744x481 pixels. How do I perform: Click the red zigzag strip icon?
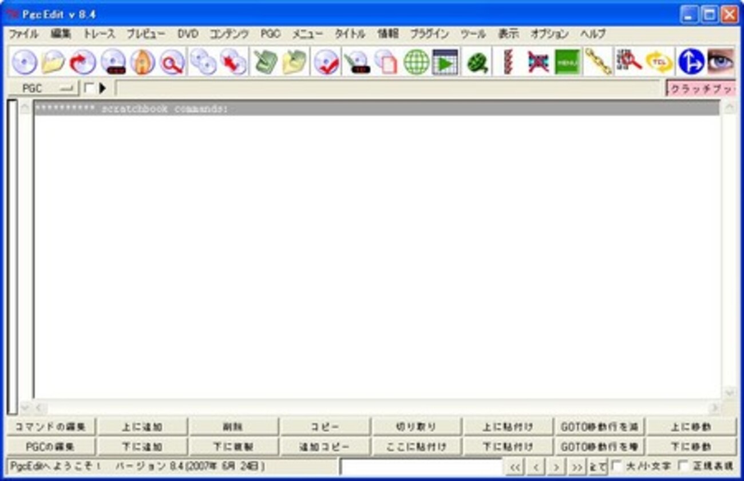click(x=508, y=62)
